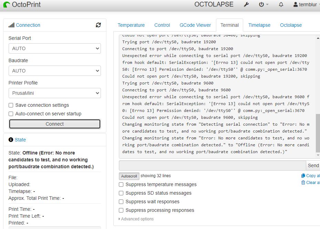The image size is (320, 229).
Task: Click the Copy all clipboard icon
Action: pyautogui.click(x=303, y=176)
